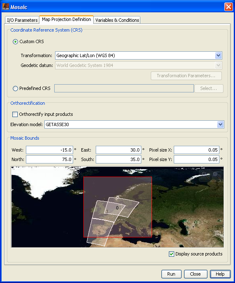The image size is (235, 283).
Task: Select the Custom CRS radio button
Action: pyautogui.click(x=15, y=42)
